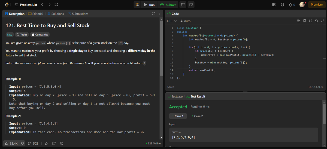Switch to the Solutions tab
The height and width of the screenshot is (149, 327).
56,14
